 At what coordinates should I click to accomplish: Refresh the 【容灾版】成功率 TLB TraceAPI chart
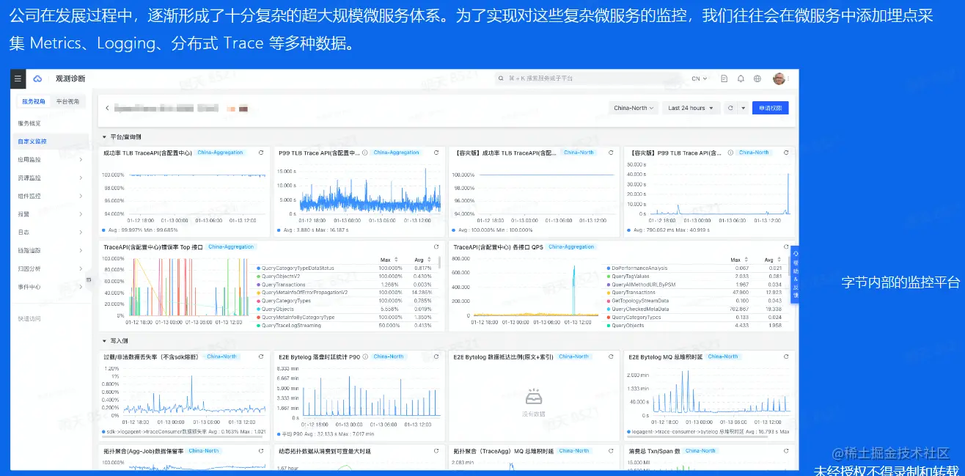click(x=612, y=153)
